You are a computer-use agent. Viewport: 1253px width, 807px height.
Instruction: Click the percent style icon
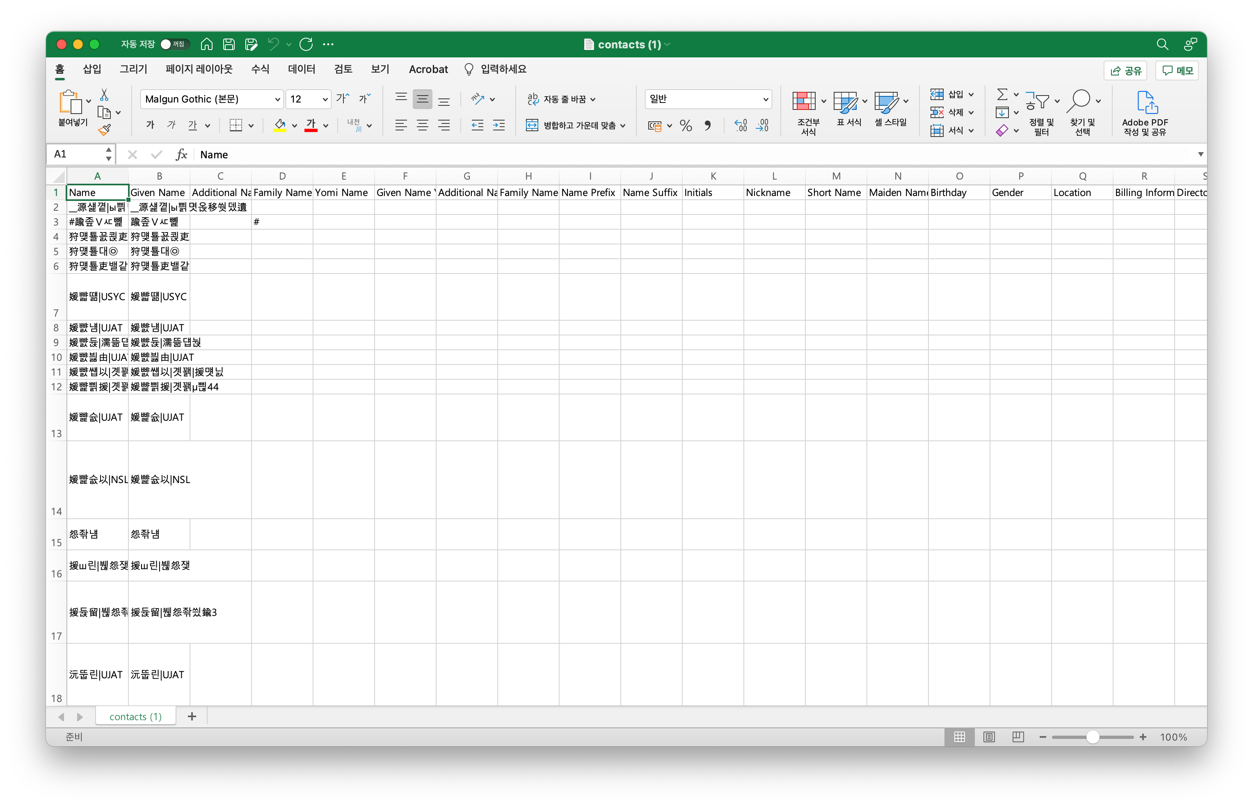click(686, 126)
